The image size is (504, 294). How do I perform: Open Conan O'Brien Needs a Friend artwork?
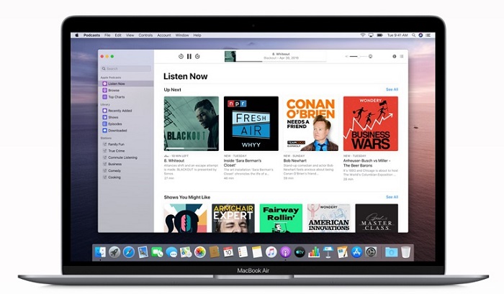click(311, 124)
